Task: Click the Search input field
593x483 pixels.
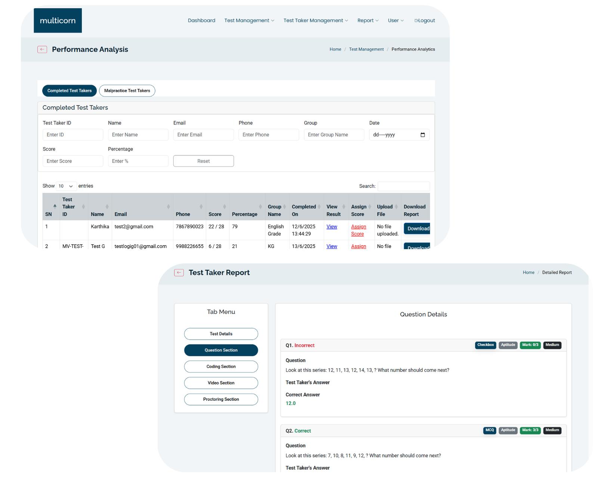Action: click(x=404, y=186)
